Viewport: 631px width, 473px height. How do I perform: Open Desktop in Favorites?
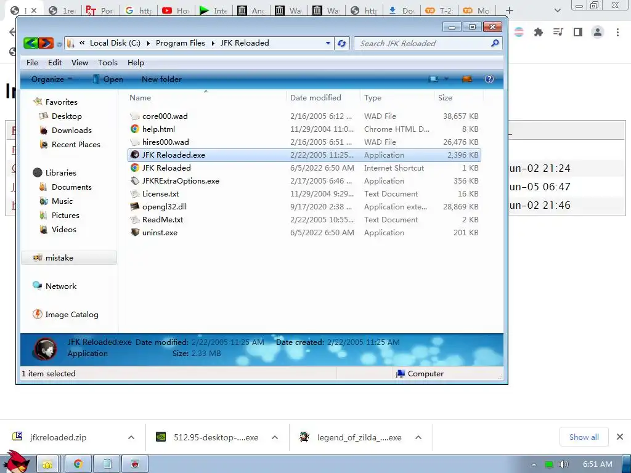[67, 116]
